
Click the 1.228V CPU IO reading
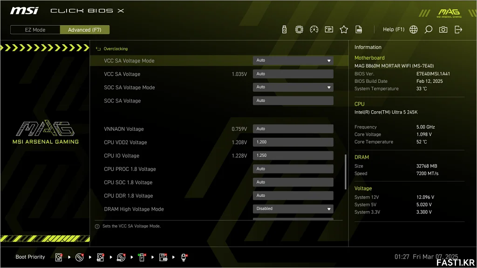tap(239, 156)
